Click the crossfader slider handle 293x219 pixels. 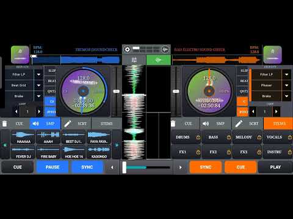(125, 167)
